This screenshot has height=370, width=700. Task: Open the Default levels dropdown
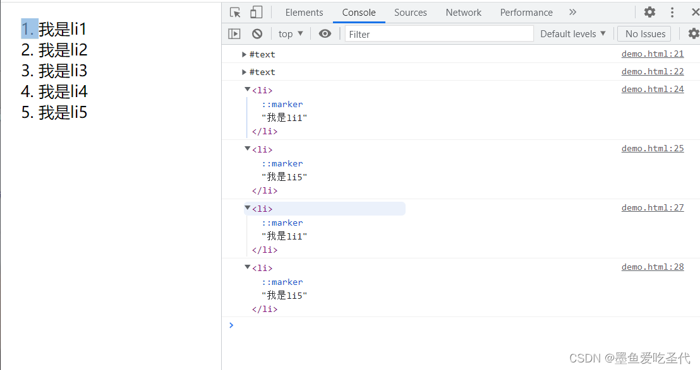point(573,34)
